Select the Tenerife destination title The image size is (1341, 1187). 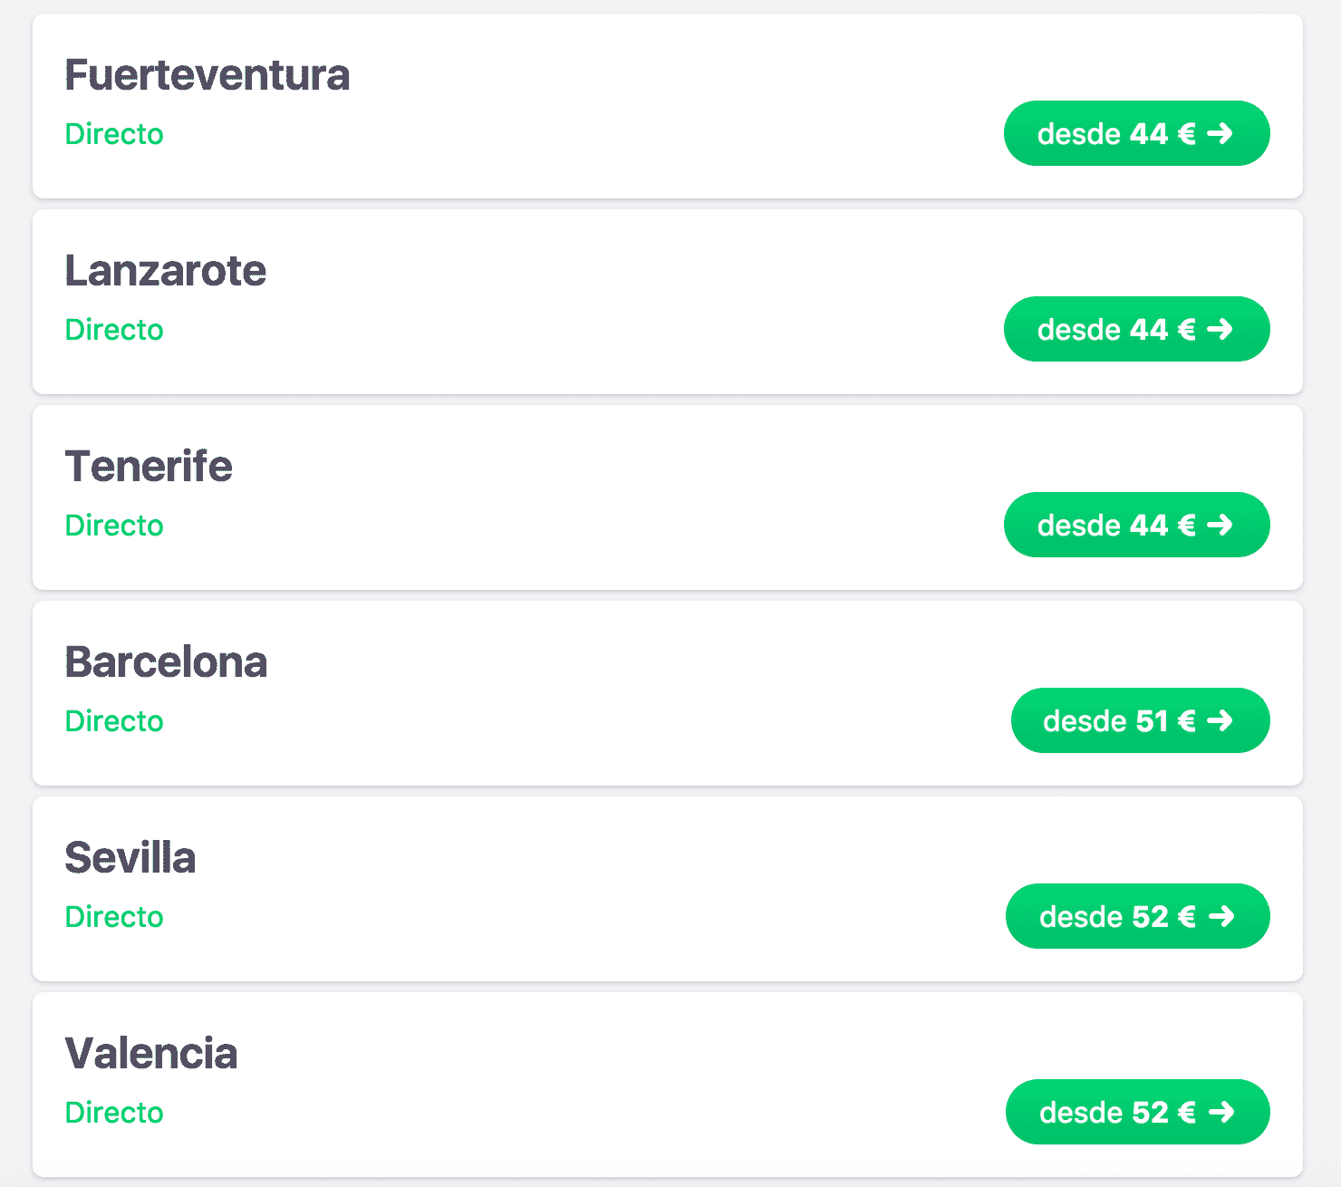[x=149, y=467]
